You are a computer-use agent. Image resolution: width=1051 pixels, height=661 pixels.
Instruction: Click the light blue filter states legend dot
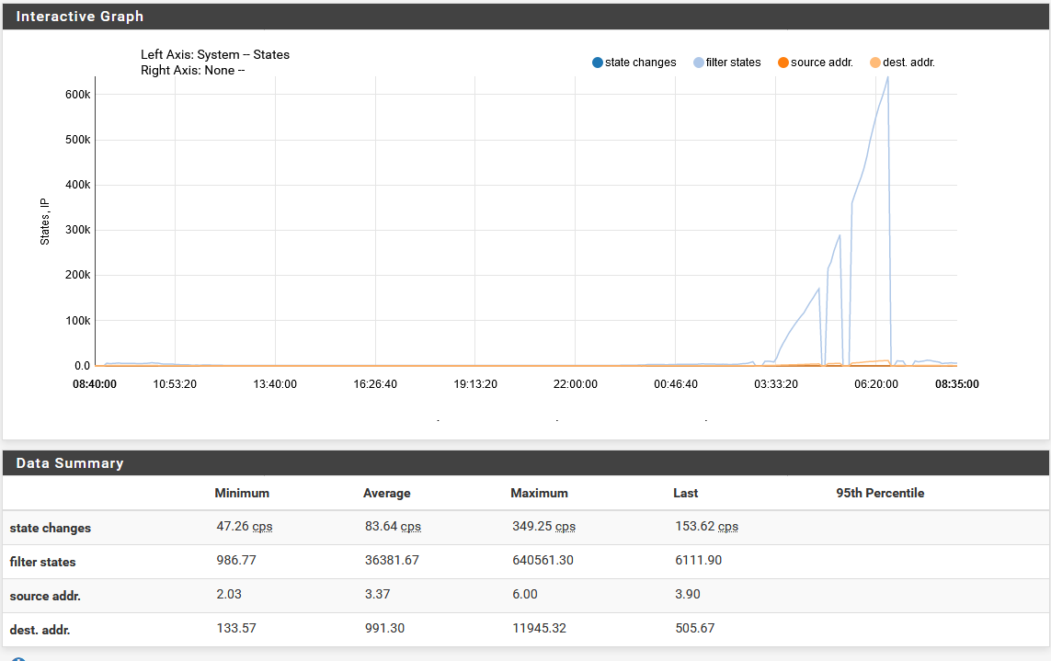pyautogui.click(x=699, y=63)
